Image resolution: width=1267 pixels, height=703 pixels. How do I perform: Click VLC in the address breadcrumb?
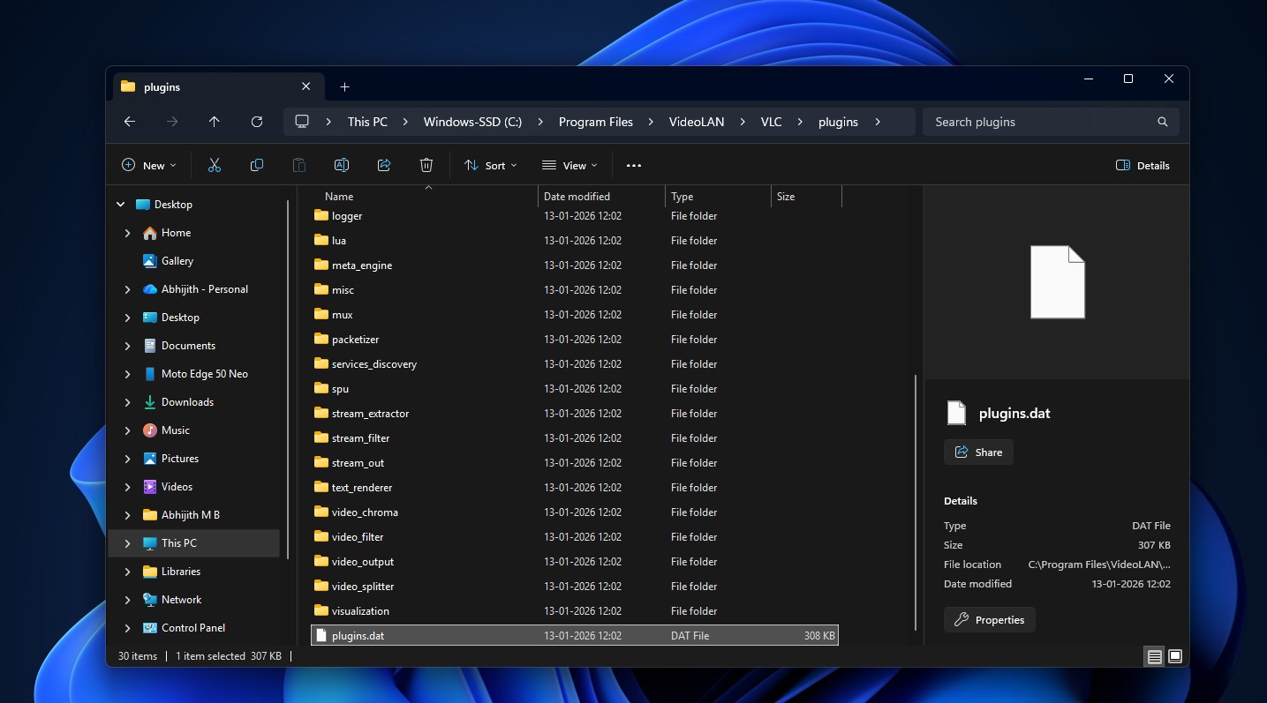(x=772, y=122)
